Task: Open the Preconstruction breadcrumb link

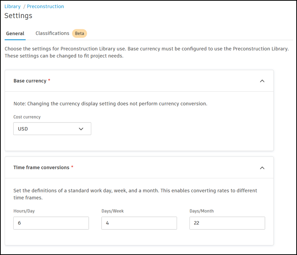Action: coord(45,6)
